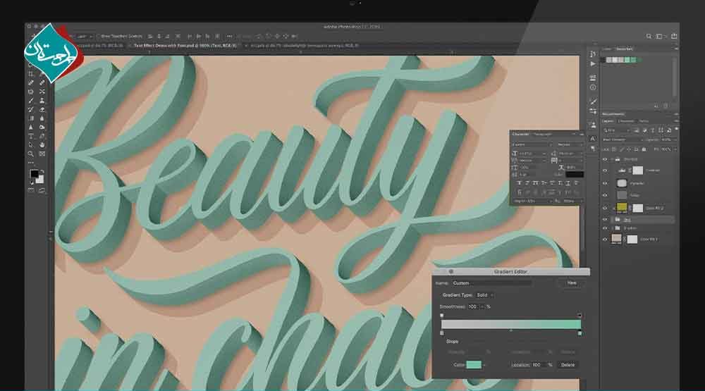Click the Share icon at top right
Screen dimensions: 705x391
pyautogui.click(x=673, y=36)
